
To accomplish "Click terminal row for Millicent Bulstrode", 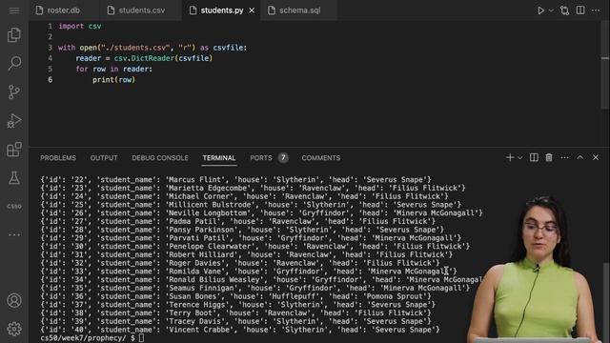I will [x=251, y=205].
